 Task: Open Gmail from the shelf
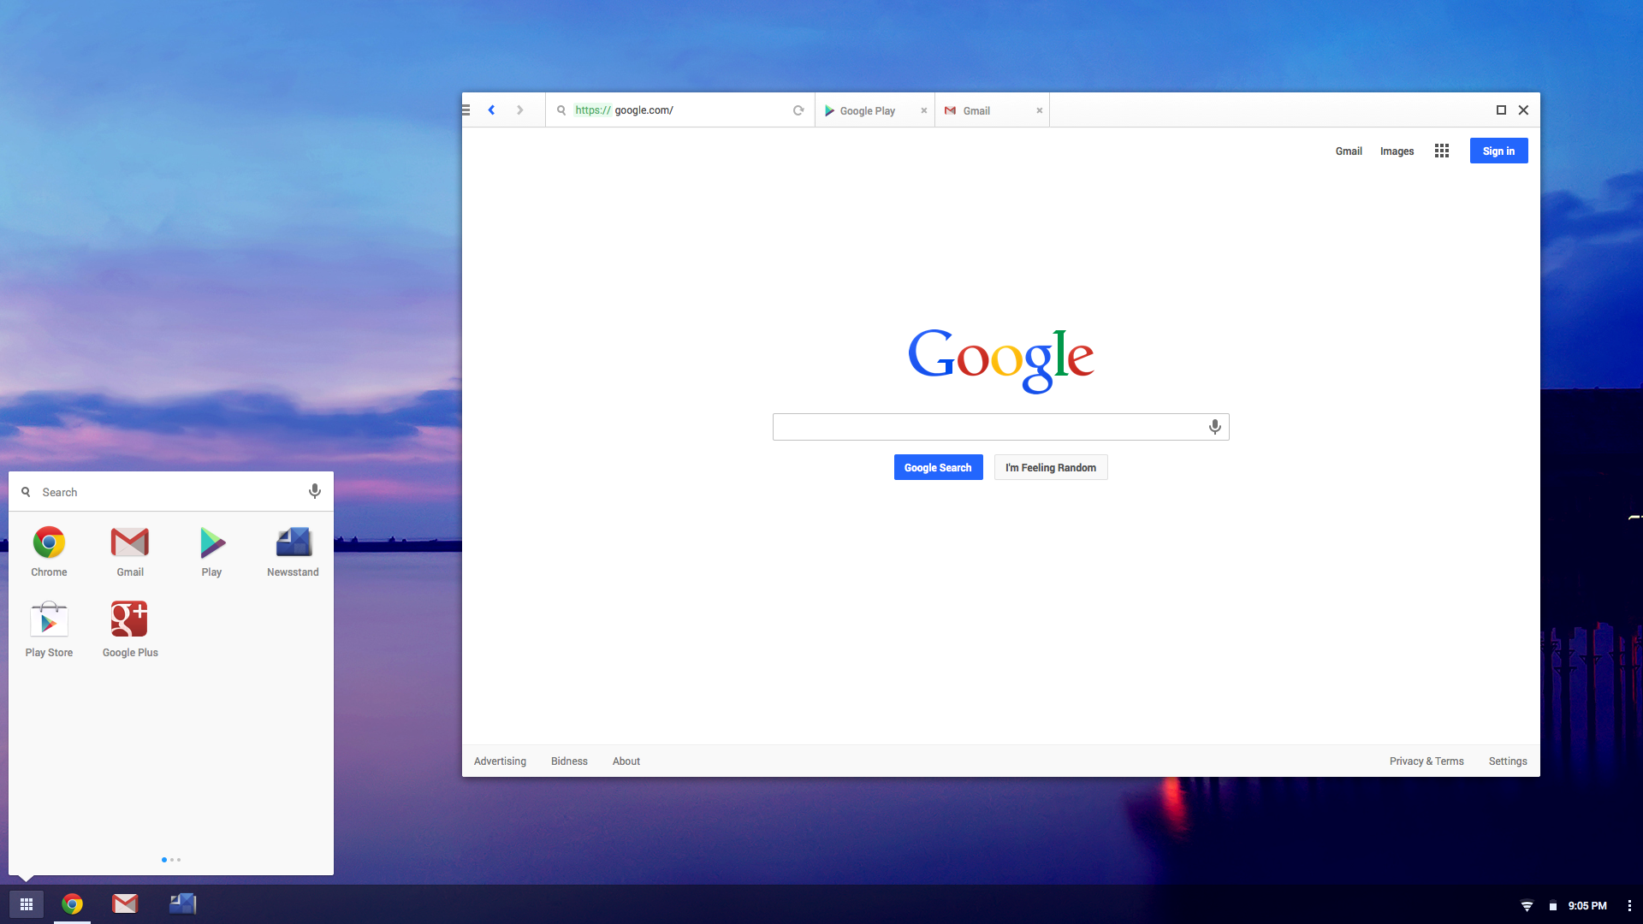(x=125, y=903)
